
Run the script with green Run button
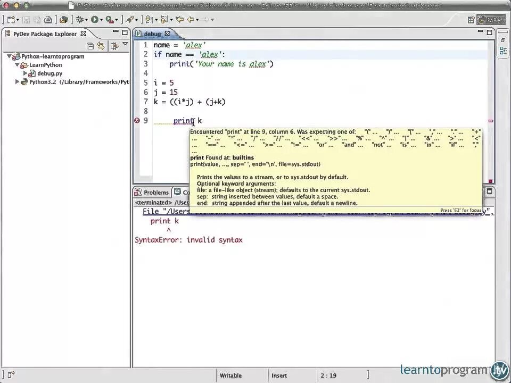95,20
